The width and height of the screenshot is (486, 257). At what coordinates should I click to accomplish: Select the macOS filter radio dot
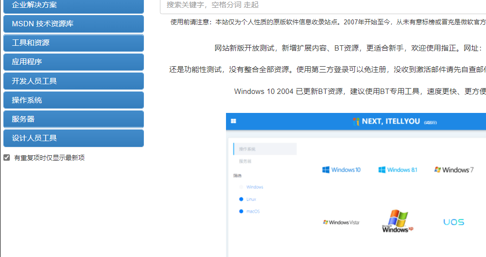point(241,211)
